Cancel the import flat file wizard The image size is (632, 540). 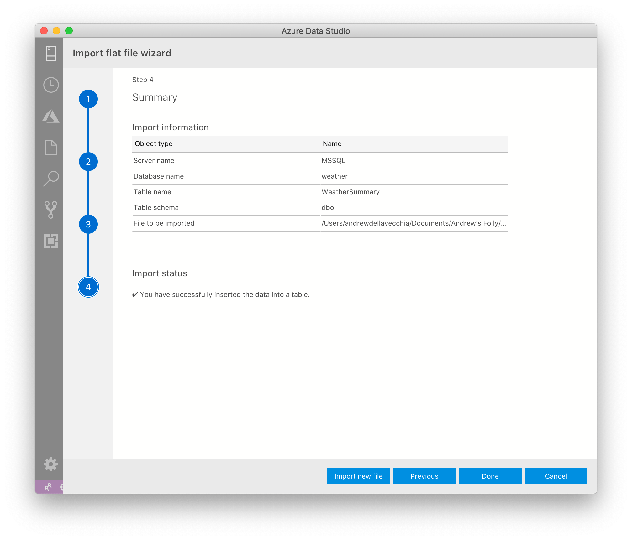556,476
